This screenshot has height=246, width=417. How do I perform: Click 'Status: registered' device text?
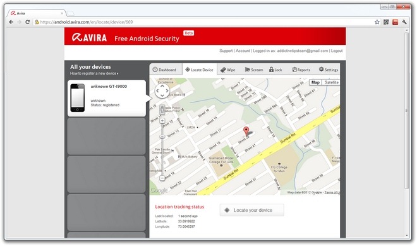tap(105, 105)
